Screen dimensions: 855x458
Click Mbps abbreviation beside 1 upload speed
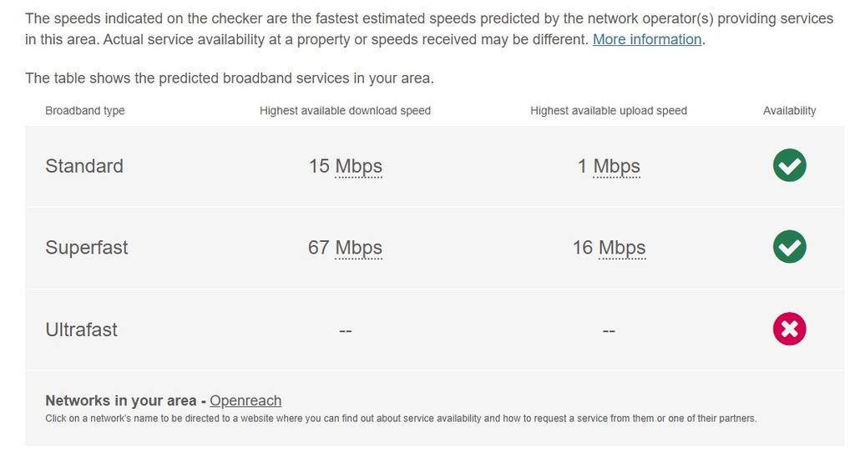(616, 166)
